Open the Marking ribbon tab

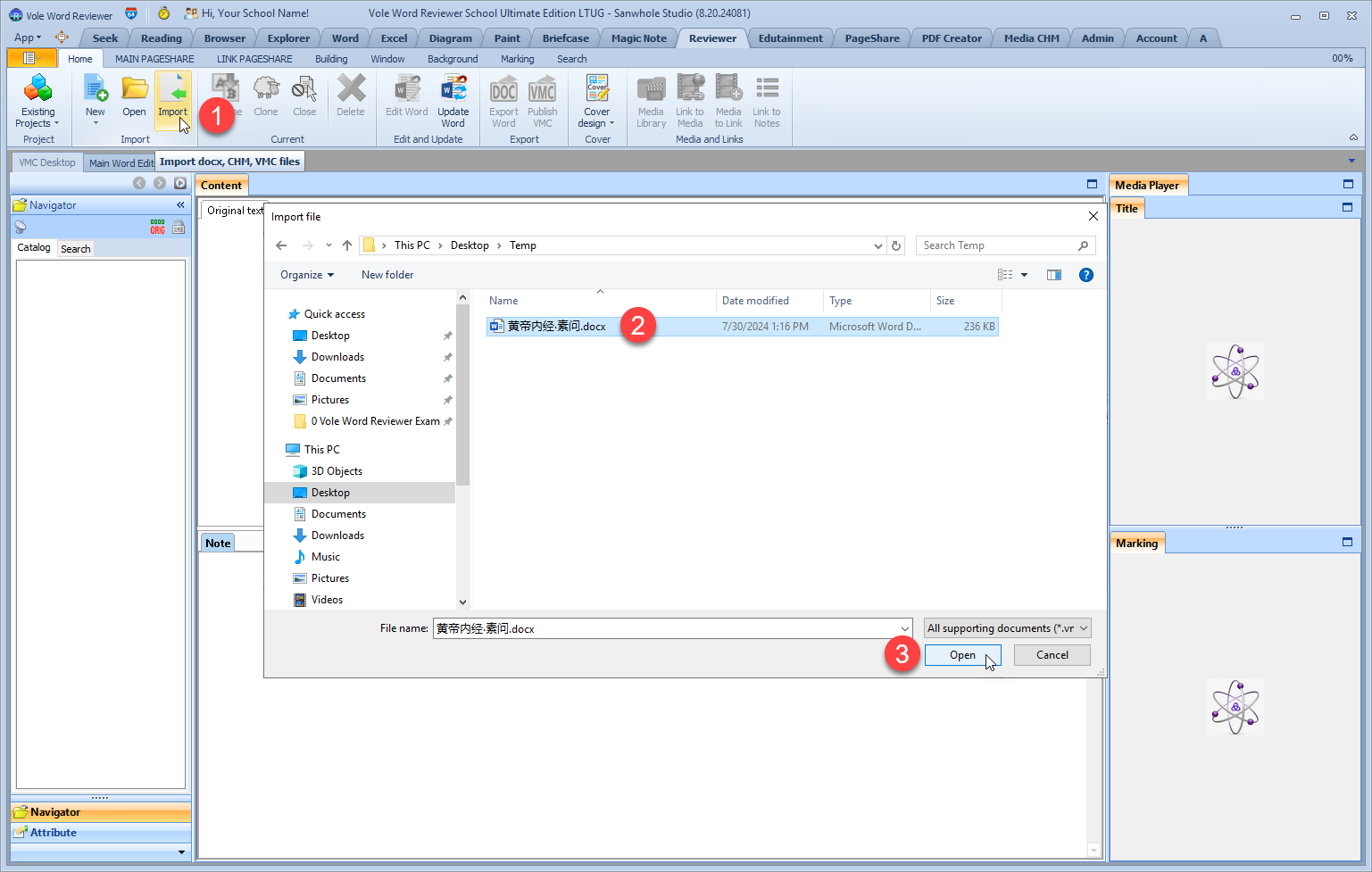click(517, 59)
